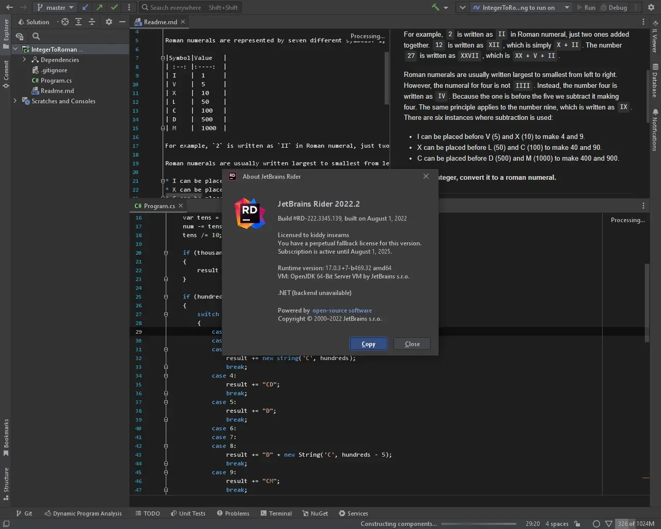Open the Bookmarks tool window
661x529 pixels.
[6, 438]
